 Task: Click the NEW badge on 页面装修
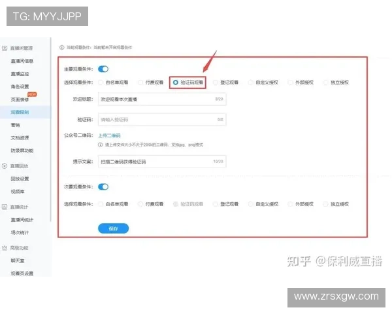pyautogui.click(x=32, y=94)
